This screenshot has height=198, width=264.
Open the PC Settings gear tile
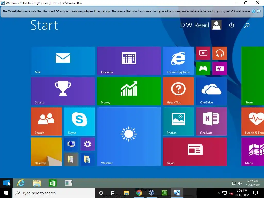(x=88, y=144)
